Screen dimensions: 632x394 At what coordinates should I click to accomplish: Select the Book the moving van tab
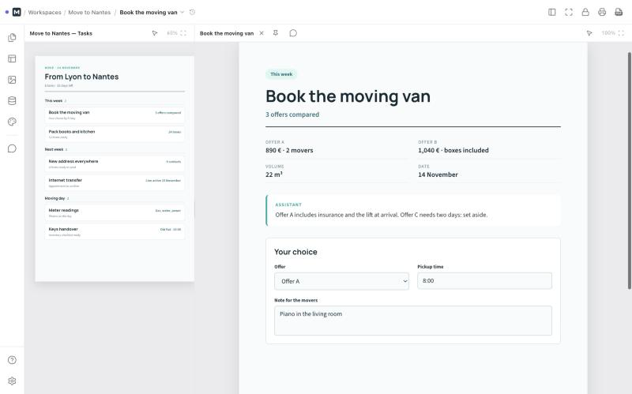pos(227,33)
